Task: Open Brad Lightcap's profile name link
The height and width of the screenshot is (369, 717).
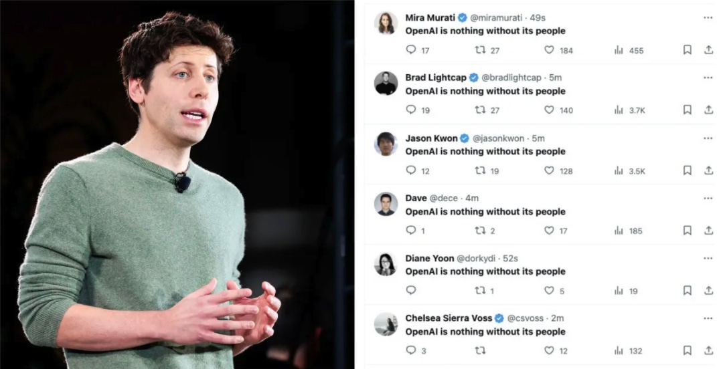Action: [x=435, y=78]
